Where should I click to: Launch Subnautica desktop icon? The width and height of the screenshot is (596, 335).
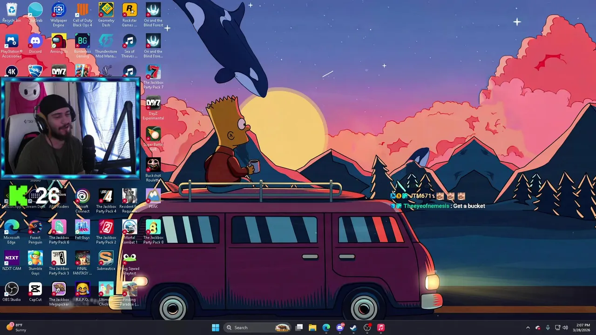tap(106, 261)
